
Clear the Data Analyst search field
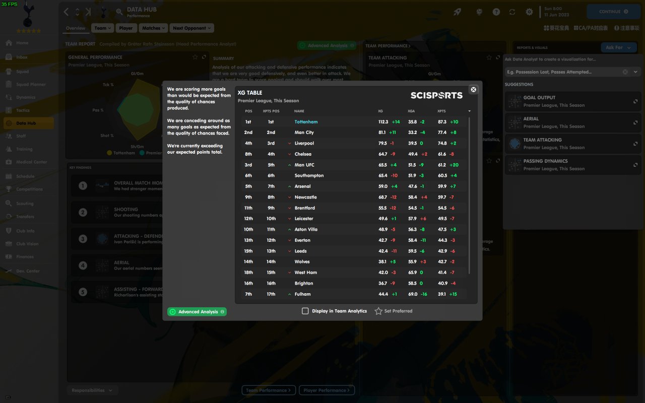[x=625, y=72]
